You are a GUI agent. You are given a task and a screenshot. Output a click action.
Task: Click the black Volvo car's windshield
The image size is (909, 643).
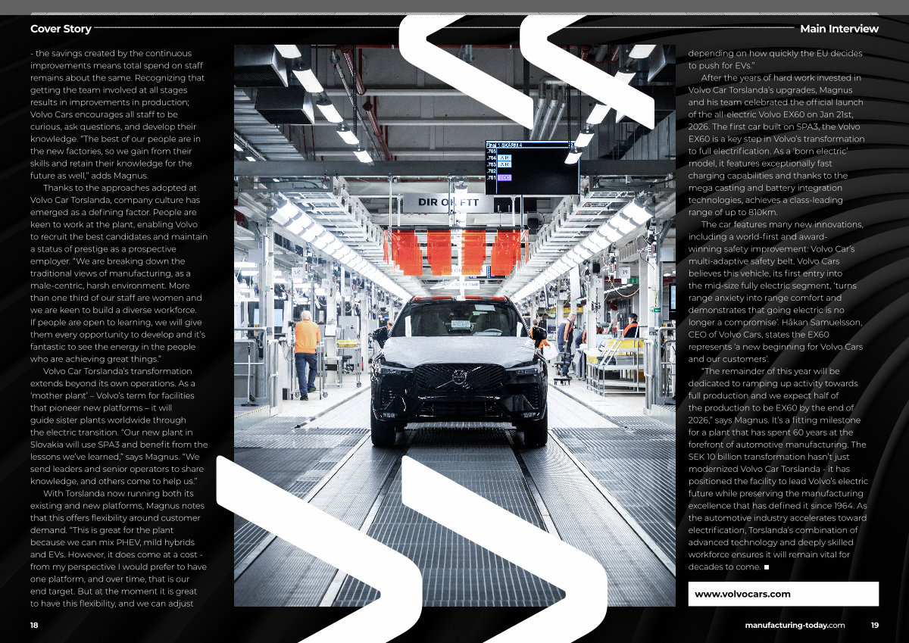coord(458,320)
